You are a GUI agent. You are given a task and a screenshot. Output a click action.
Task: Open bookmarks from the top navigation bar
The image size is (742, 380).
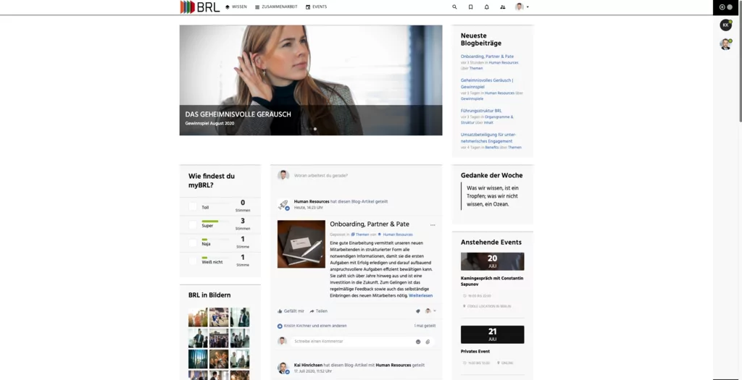470,7
